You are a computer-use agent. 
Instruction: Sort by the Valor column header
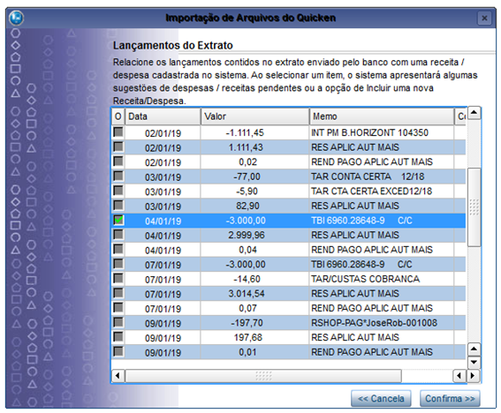click(x=255, y=116)
